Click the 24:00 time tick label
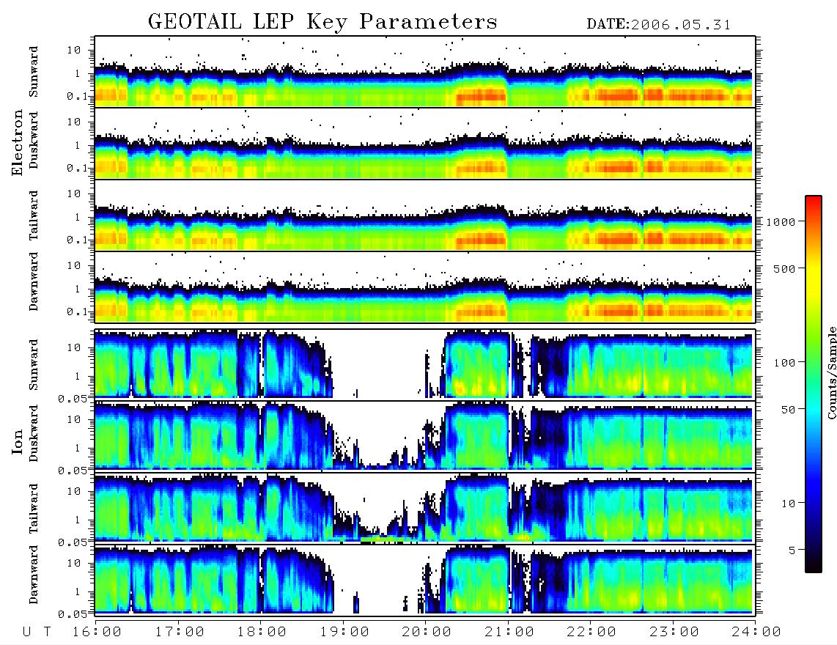Image resolution: width=837 pixels, height=645 pixels. pos(756,632)
